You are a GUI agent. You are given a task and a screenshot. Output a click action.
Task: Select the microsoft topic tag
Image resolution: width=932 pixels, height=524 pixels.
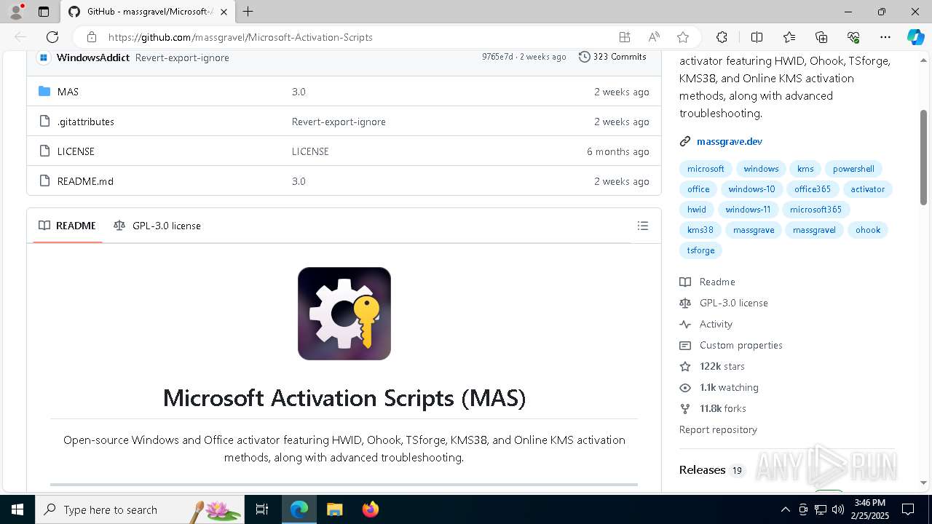point(706,169)
